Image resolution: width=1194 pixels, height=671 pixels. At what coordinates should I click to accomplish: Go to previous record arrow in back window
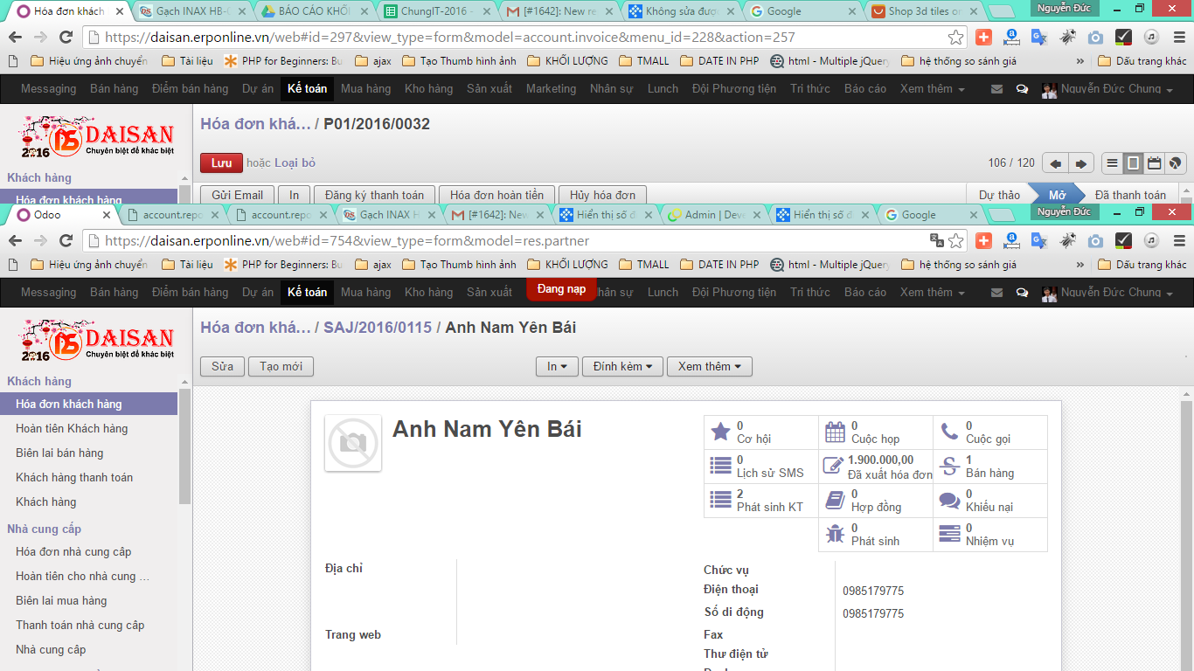click(1056, 163)
